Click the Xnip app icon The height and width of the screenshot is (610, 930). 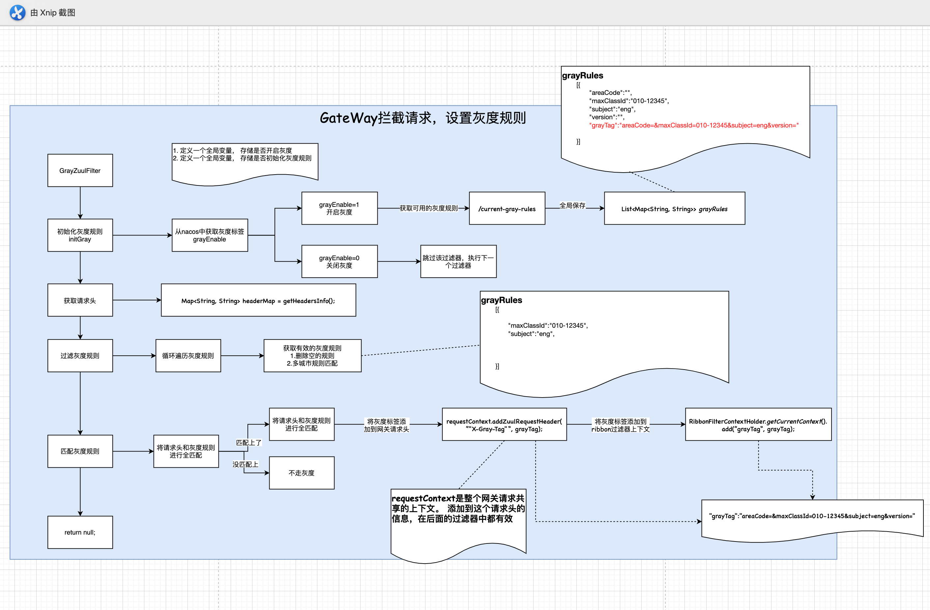tap(17, 13)
